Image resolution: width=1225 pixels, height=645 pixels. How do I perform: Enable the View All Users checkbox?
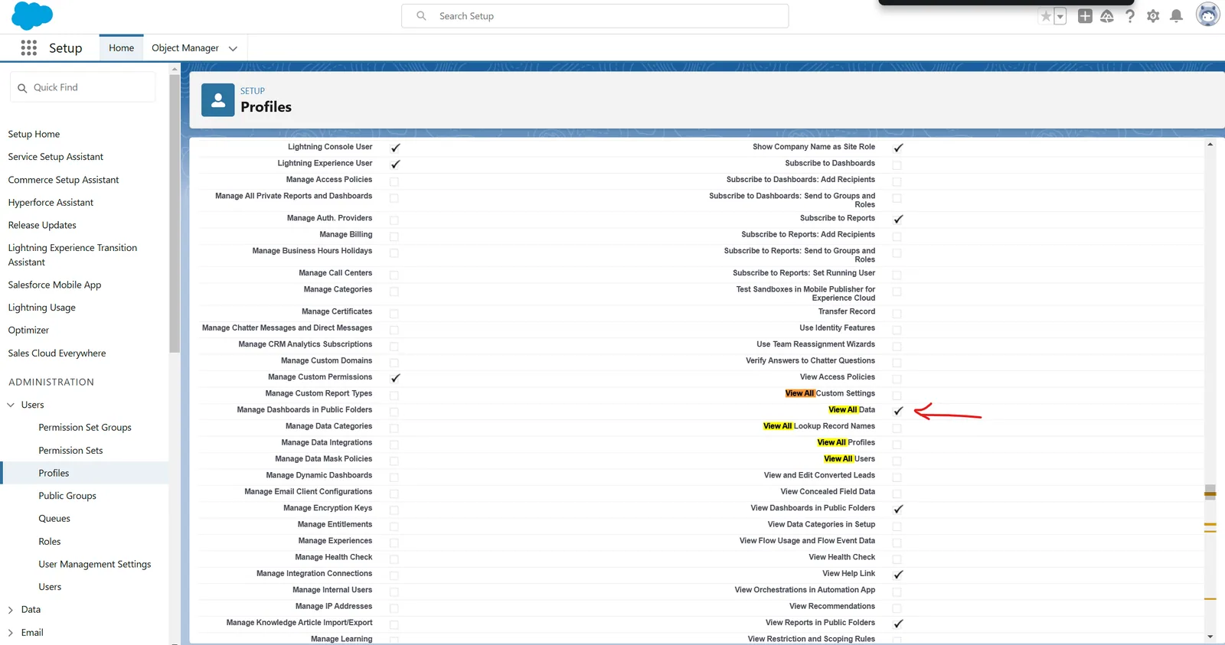tap(897, 461)
